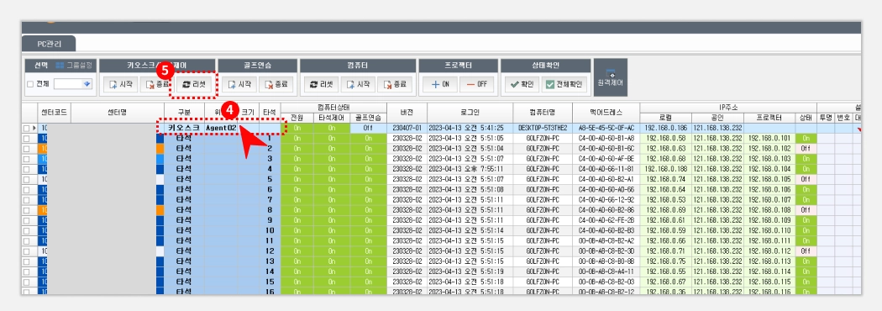Tick the checkbox for the 타석 14 row
This screenshot has width=882, height=311.
pos(26,271)
